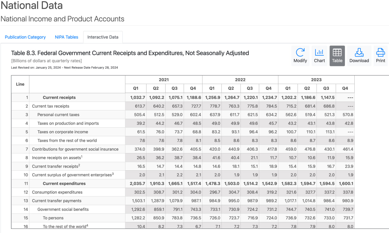Select the Current expenditures row label

[x=64, y=183]
